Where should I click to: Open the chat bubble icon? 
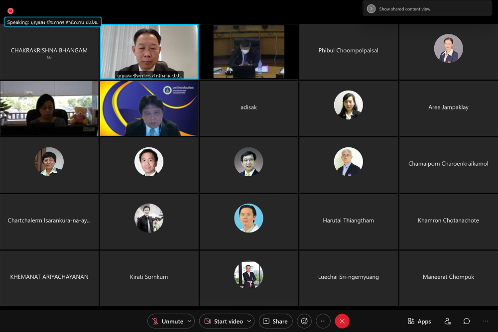coord(467,321)
